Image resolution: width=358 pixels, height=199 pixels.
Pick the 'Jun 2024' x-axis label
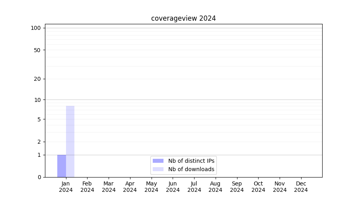(173, 187)
